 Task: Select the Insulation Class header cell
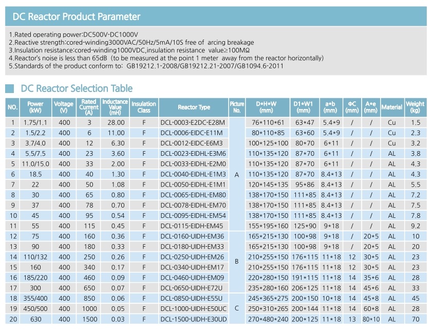pyautogui.click(x=143, y=107)
